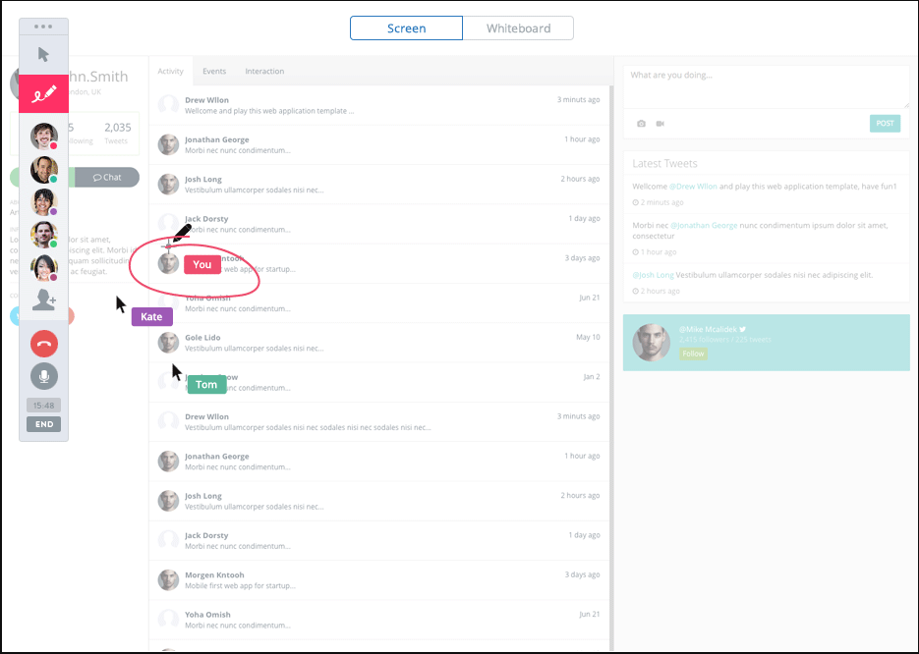Select the last participant avatar in the toolbar
The image size is (919, 654).
[x=44, y=268]
